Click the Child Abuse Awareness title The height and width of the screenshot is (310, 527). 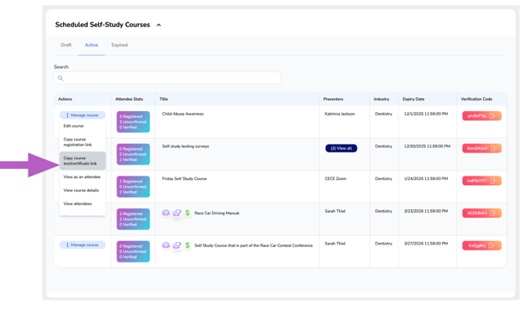[183, 114]
